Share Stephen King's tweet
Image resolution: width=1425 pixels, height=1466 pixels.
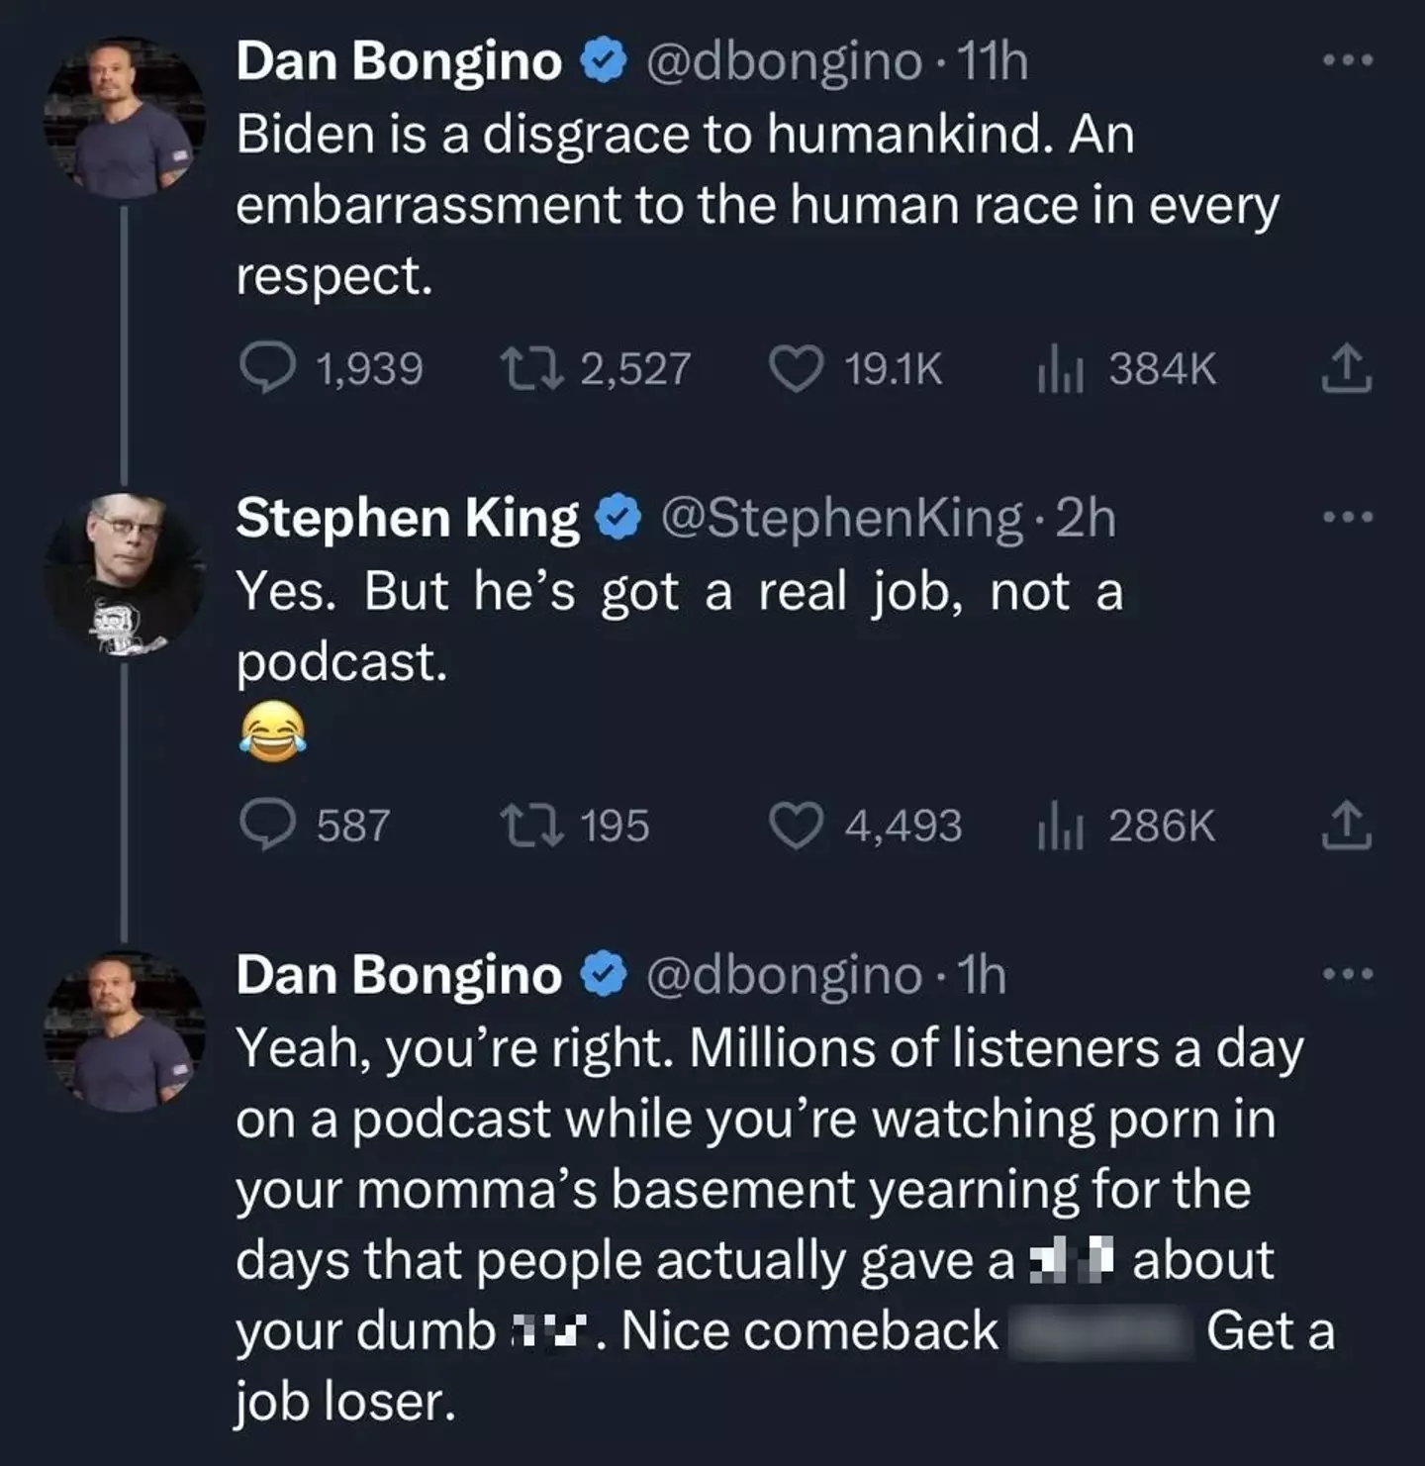point(1347,827)
